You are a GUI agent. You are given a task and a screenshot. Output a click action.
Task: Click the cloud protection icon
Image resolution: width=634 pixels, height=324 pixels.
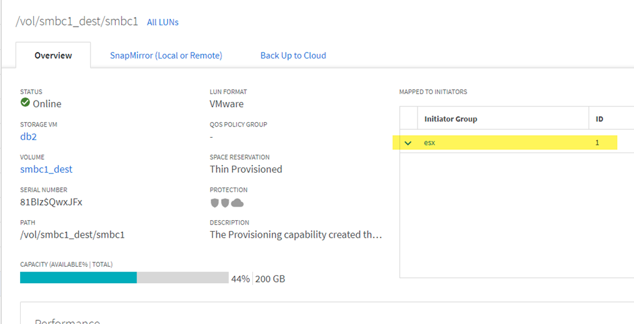pyautogui.click(x=237, y=203)
